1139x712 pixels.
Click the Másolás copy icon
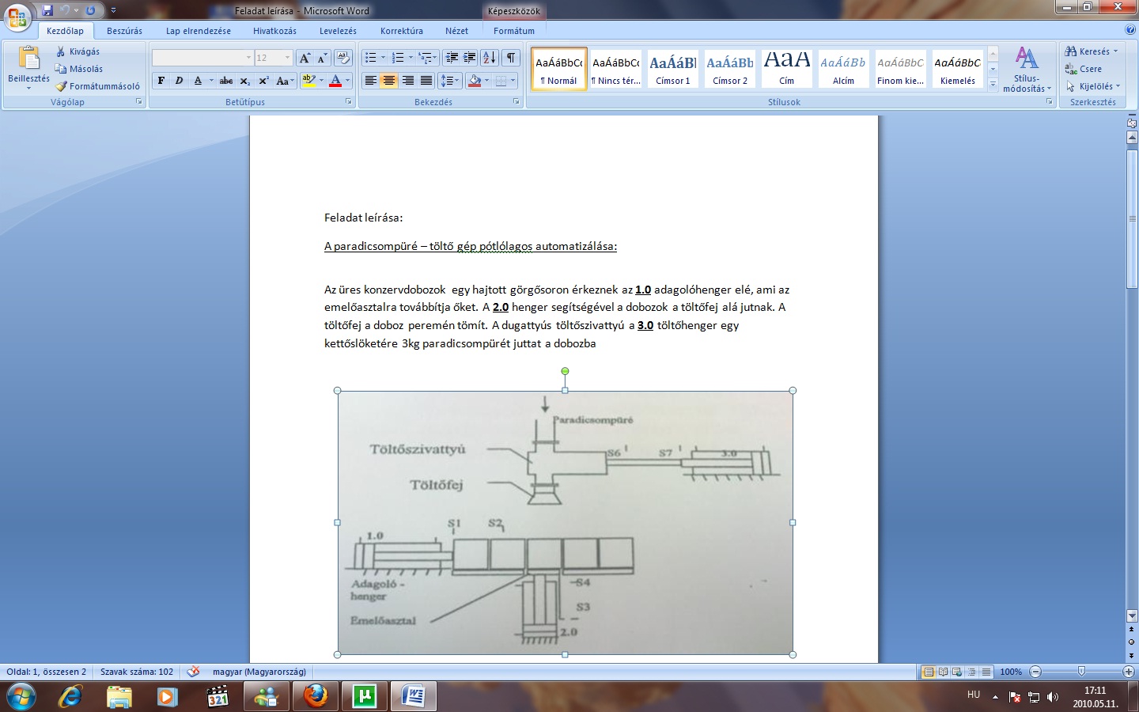(60, 69)
